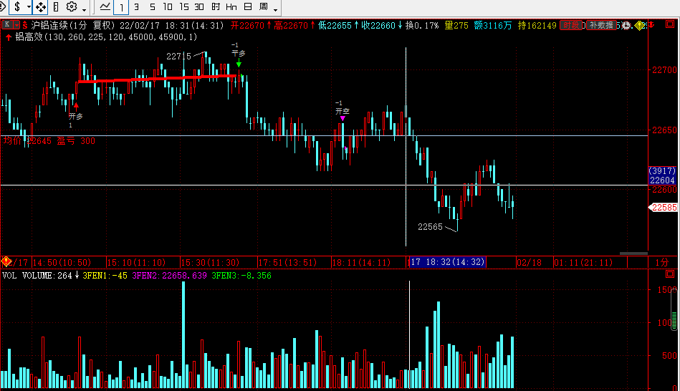Maximize main chart pane via red square icon
680x391 pixels.
tap(669, 24)
